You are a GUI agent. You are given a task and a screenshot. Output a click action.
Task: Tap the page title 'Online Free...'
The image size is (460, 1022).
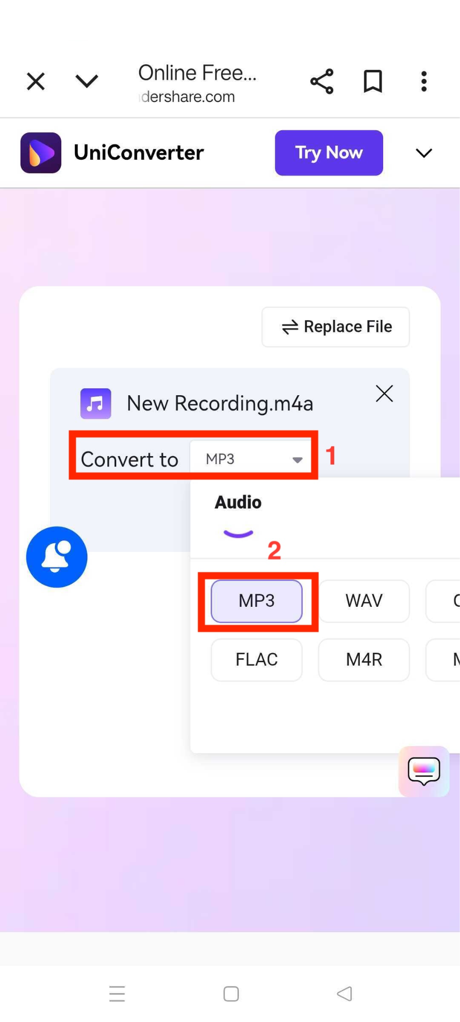(x=198, y=73)
